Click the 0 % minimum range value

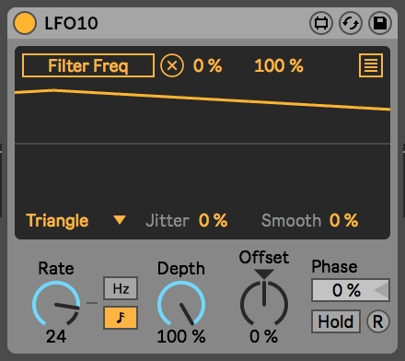(208, 65)
